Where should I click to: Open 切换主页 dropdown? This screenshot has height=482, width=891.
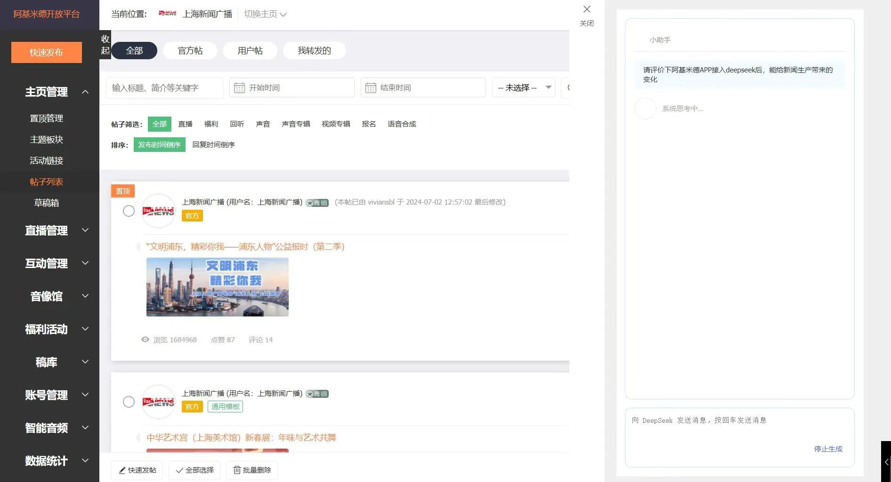tap(265, 14)
